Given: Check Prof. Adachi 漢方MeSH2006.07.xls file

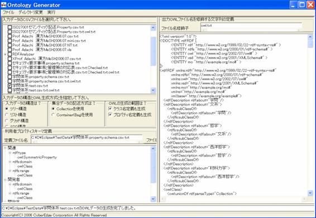Looking at the screenshot, I should pos(9,50).
